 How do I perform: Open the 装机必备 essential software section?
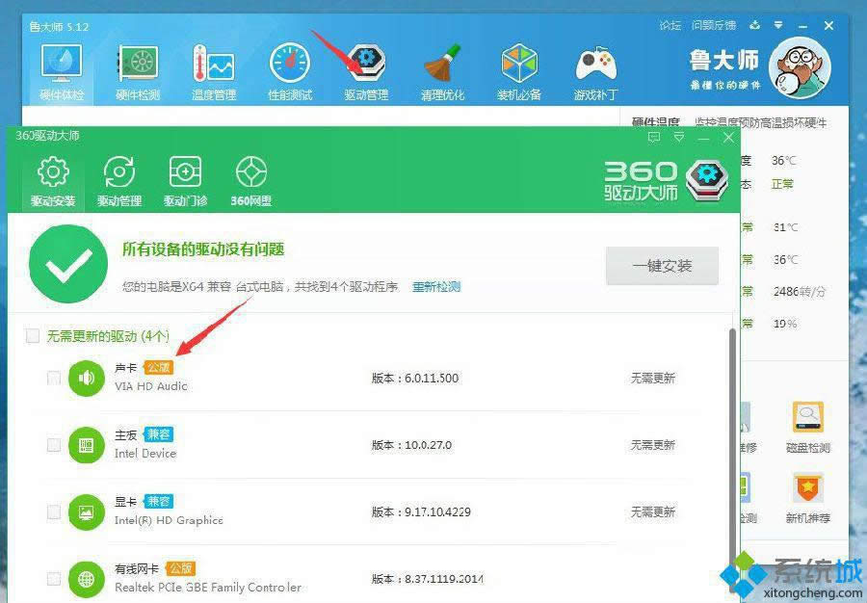point(519,67)
